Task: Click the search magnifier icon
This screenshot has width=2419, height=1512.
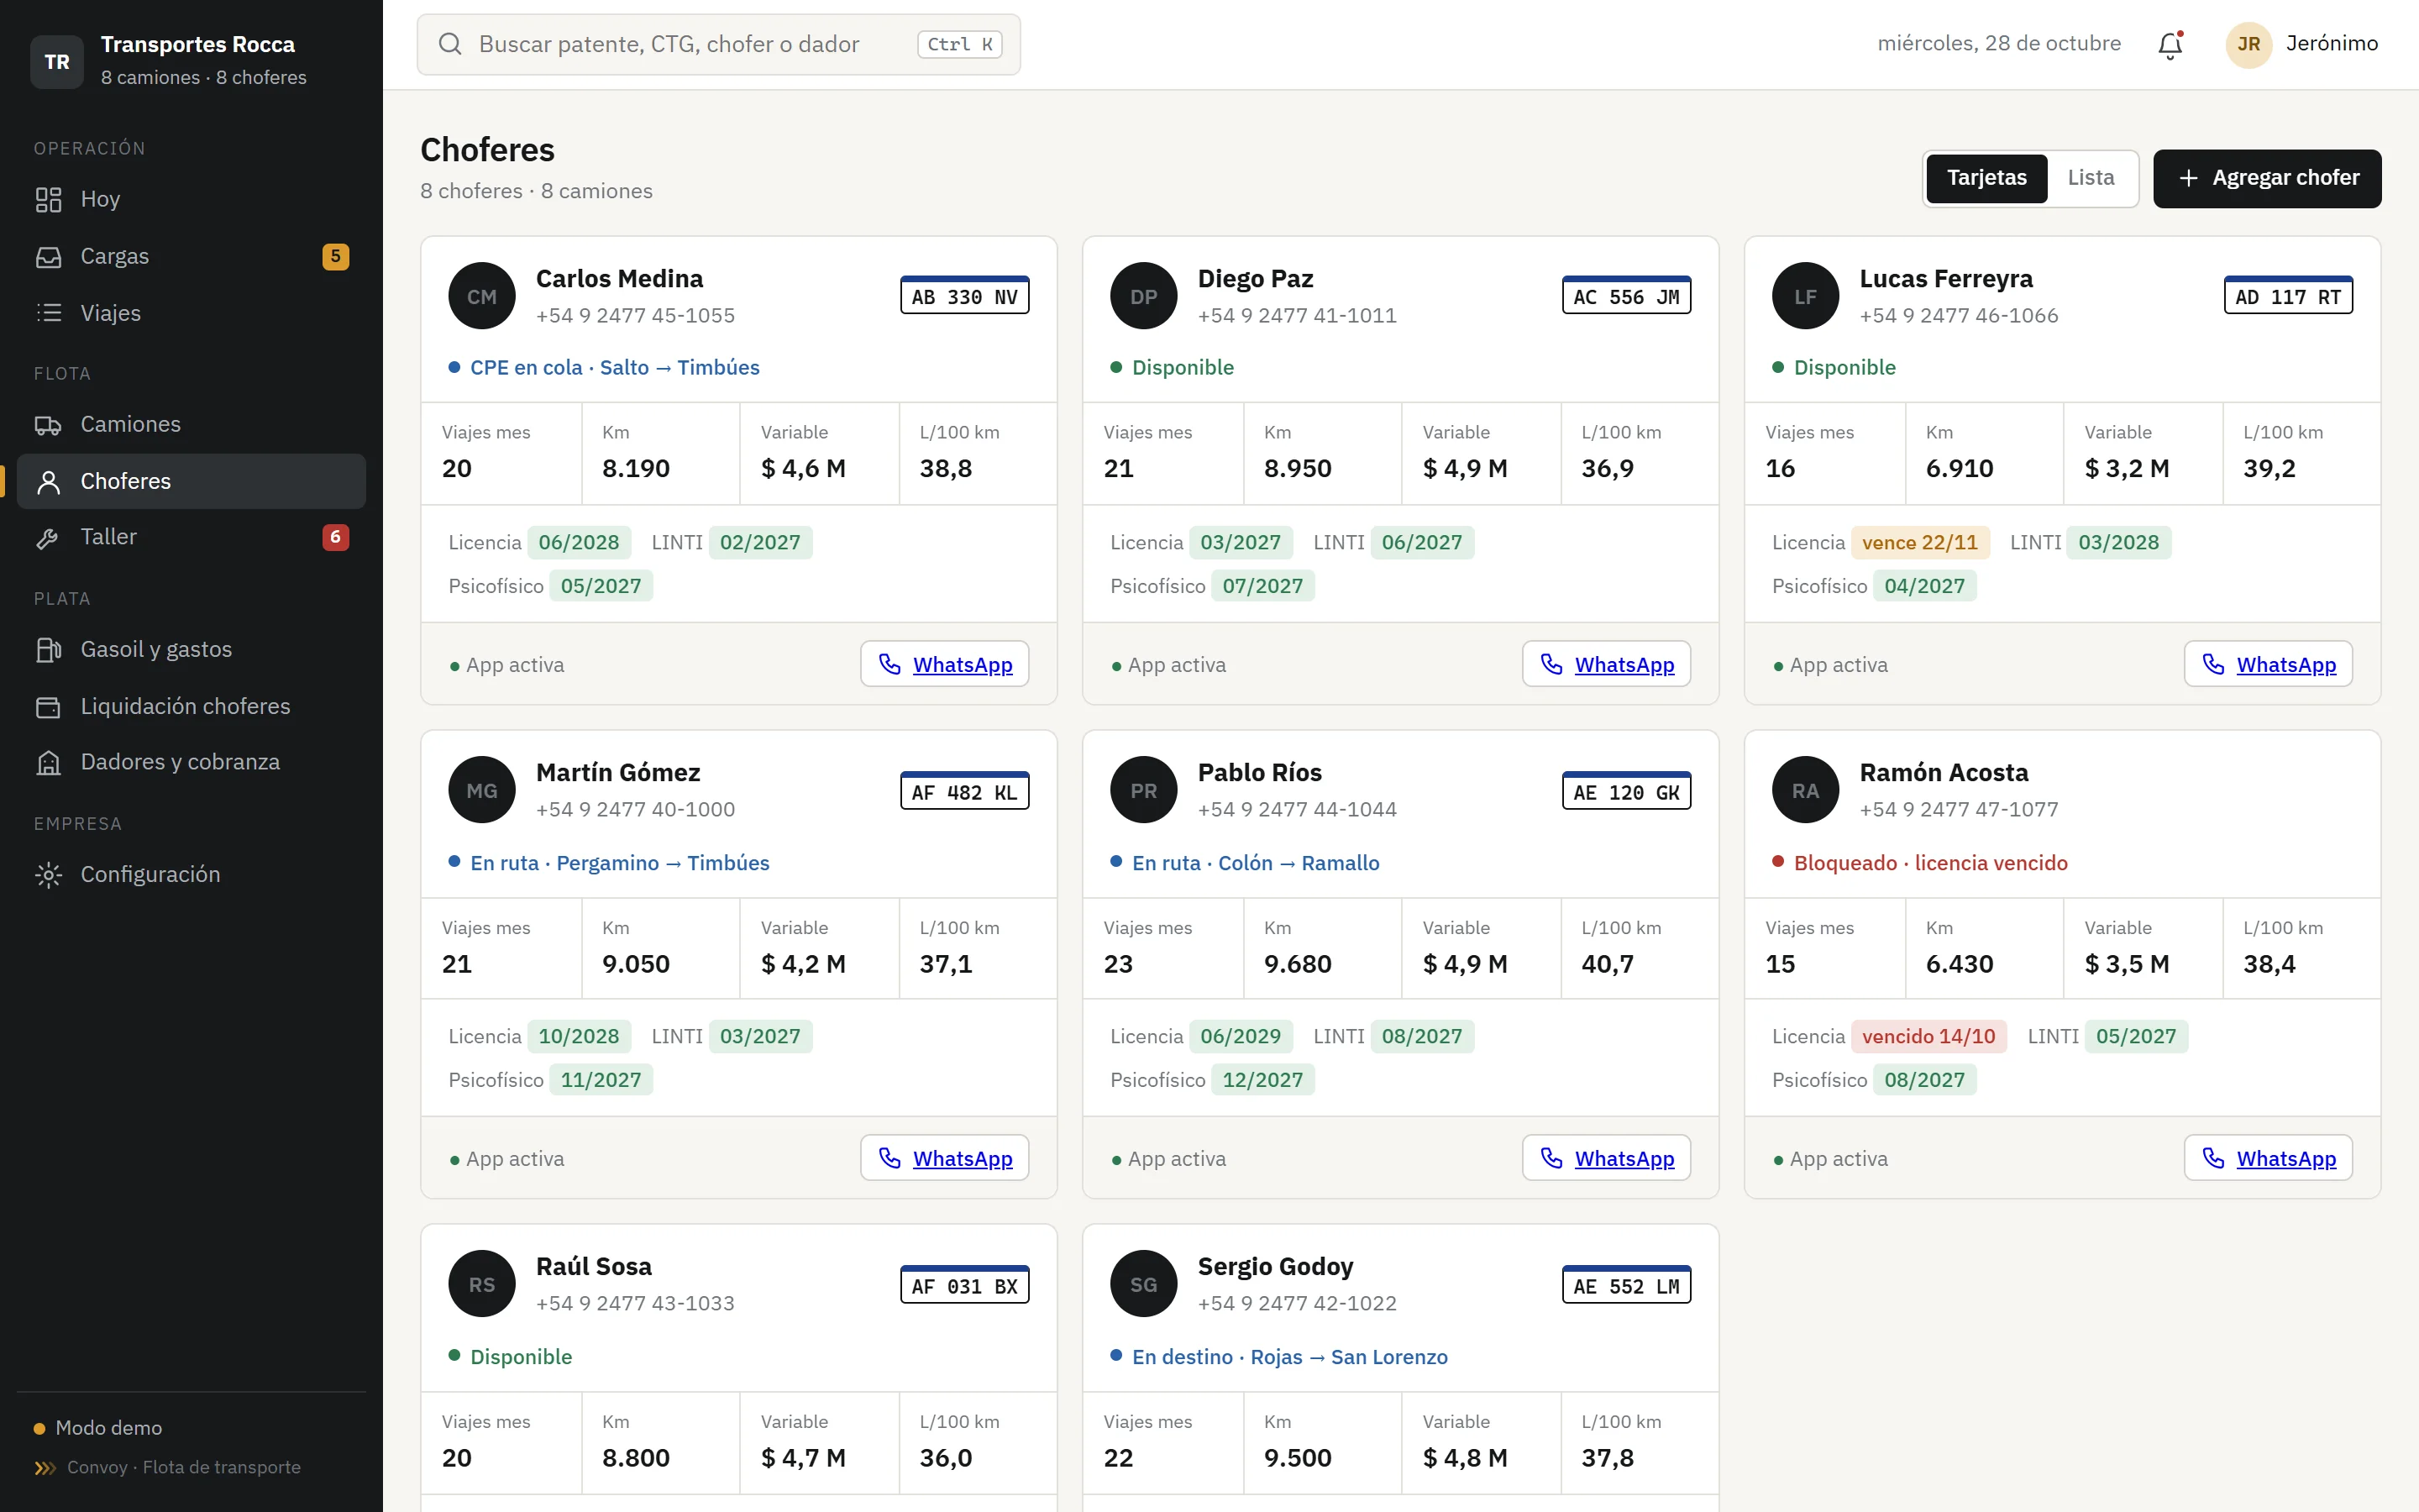Action: pyautogui.click(x=450, y=44)
